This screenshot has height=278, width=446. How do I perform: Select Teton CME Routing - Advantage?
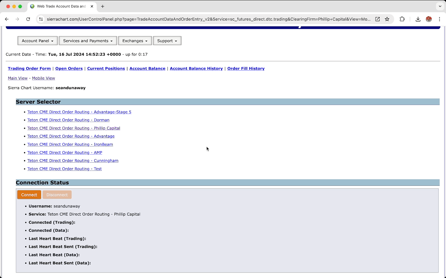coord(71,136)
